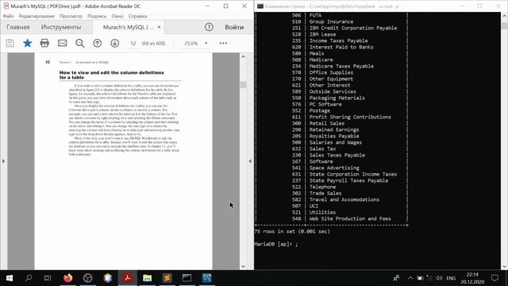The height and width of the screenshot is (286, 508).
Task: Open the Просмотр menu
Action: [x=71, y=16]
